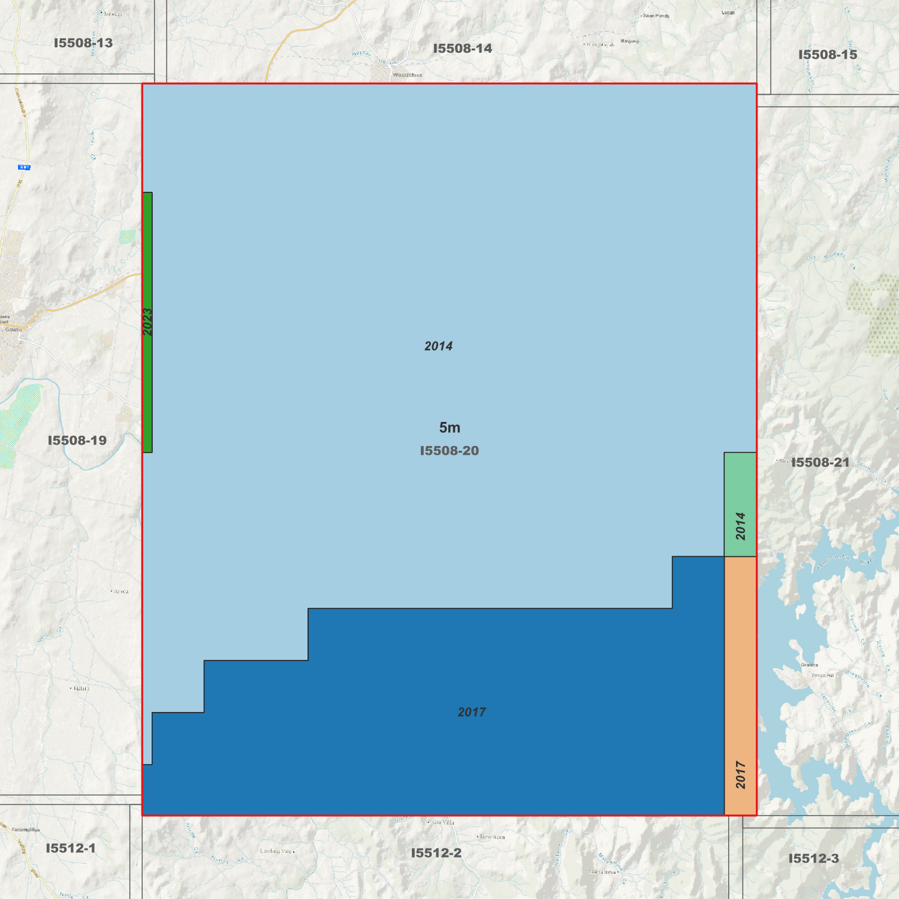Click the I5508-20 tile label
This screenshot has height=899, width=899.
(x=449, y=450)
